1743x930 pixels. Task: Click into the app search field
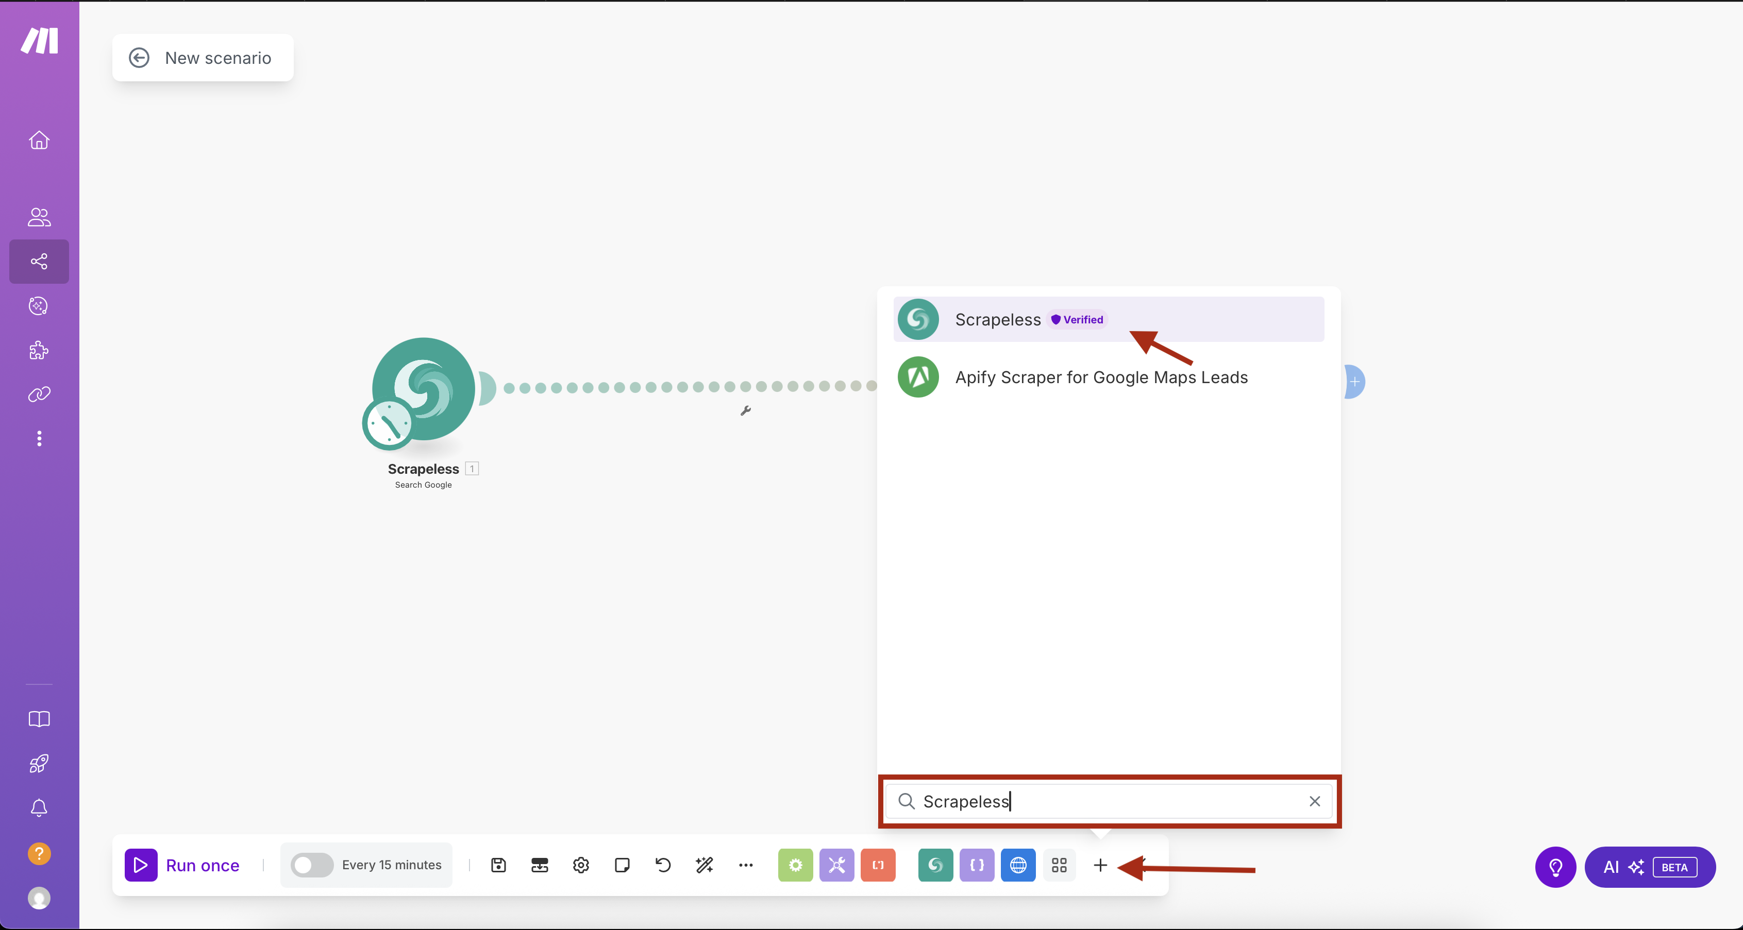pos(1110,802)
